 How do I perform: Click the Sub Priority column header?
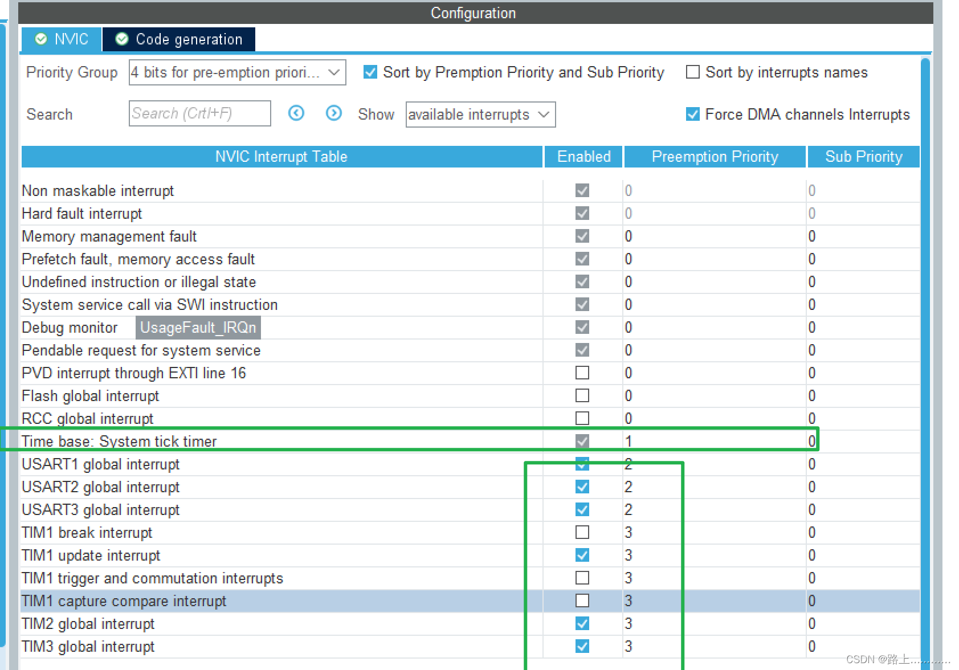click(864, 157)
